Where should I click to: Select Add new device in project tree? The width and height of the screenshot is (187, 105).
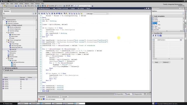pos(12,22)
